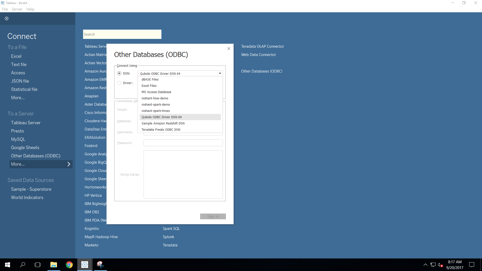Screen dimensions: 482x271
Task: Connect to Tableau Server in sidebar
Action: [x=26, y=123]
